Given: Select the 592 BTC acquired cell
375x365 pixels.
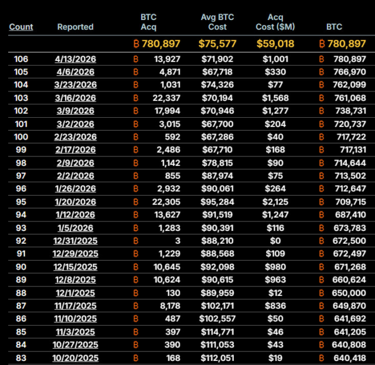Looking at the screenshot, I should tap(172, 137).
